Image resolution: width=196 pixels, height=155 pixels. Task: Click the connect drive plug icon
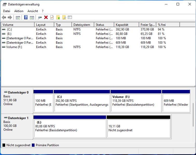[x=40, y=17]
